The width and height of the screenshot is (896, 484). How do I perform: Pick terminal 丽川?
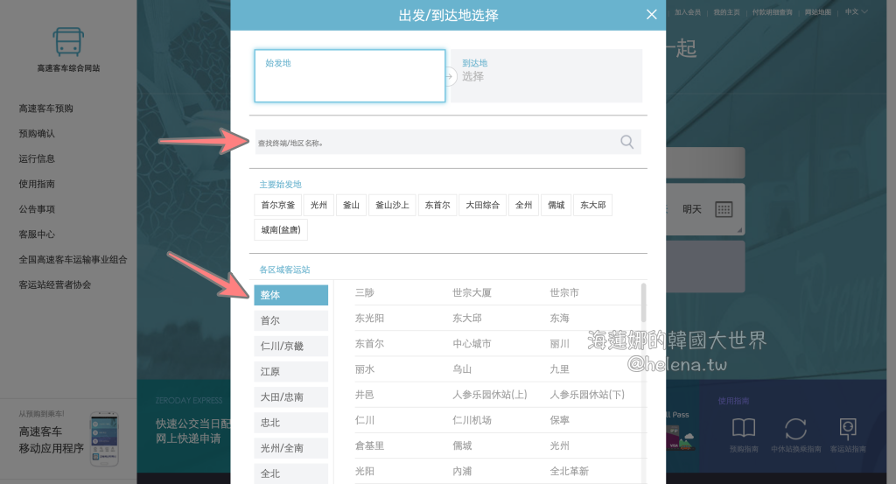559,344
